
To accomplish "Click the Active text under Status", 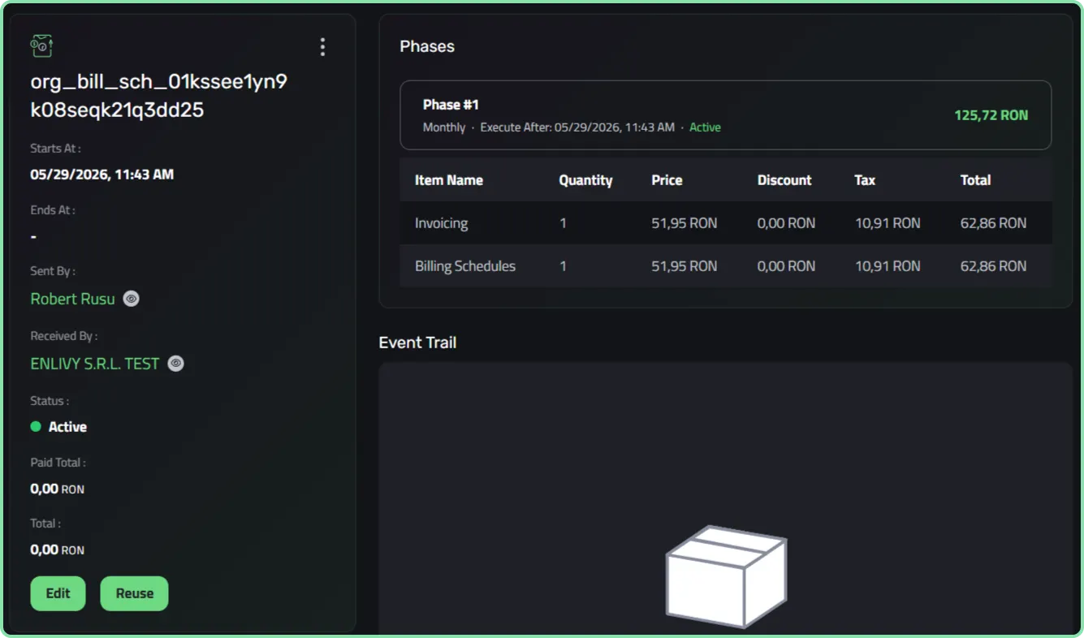I will 67,427.
